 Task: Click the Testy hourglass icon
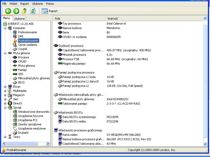click(10, 137)
